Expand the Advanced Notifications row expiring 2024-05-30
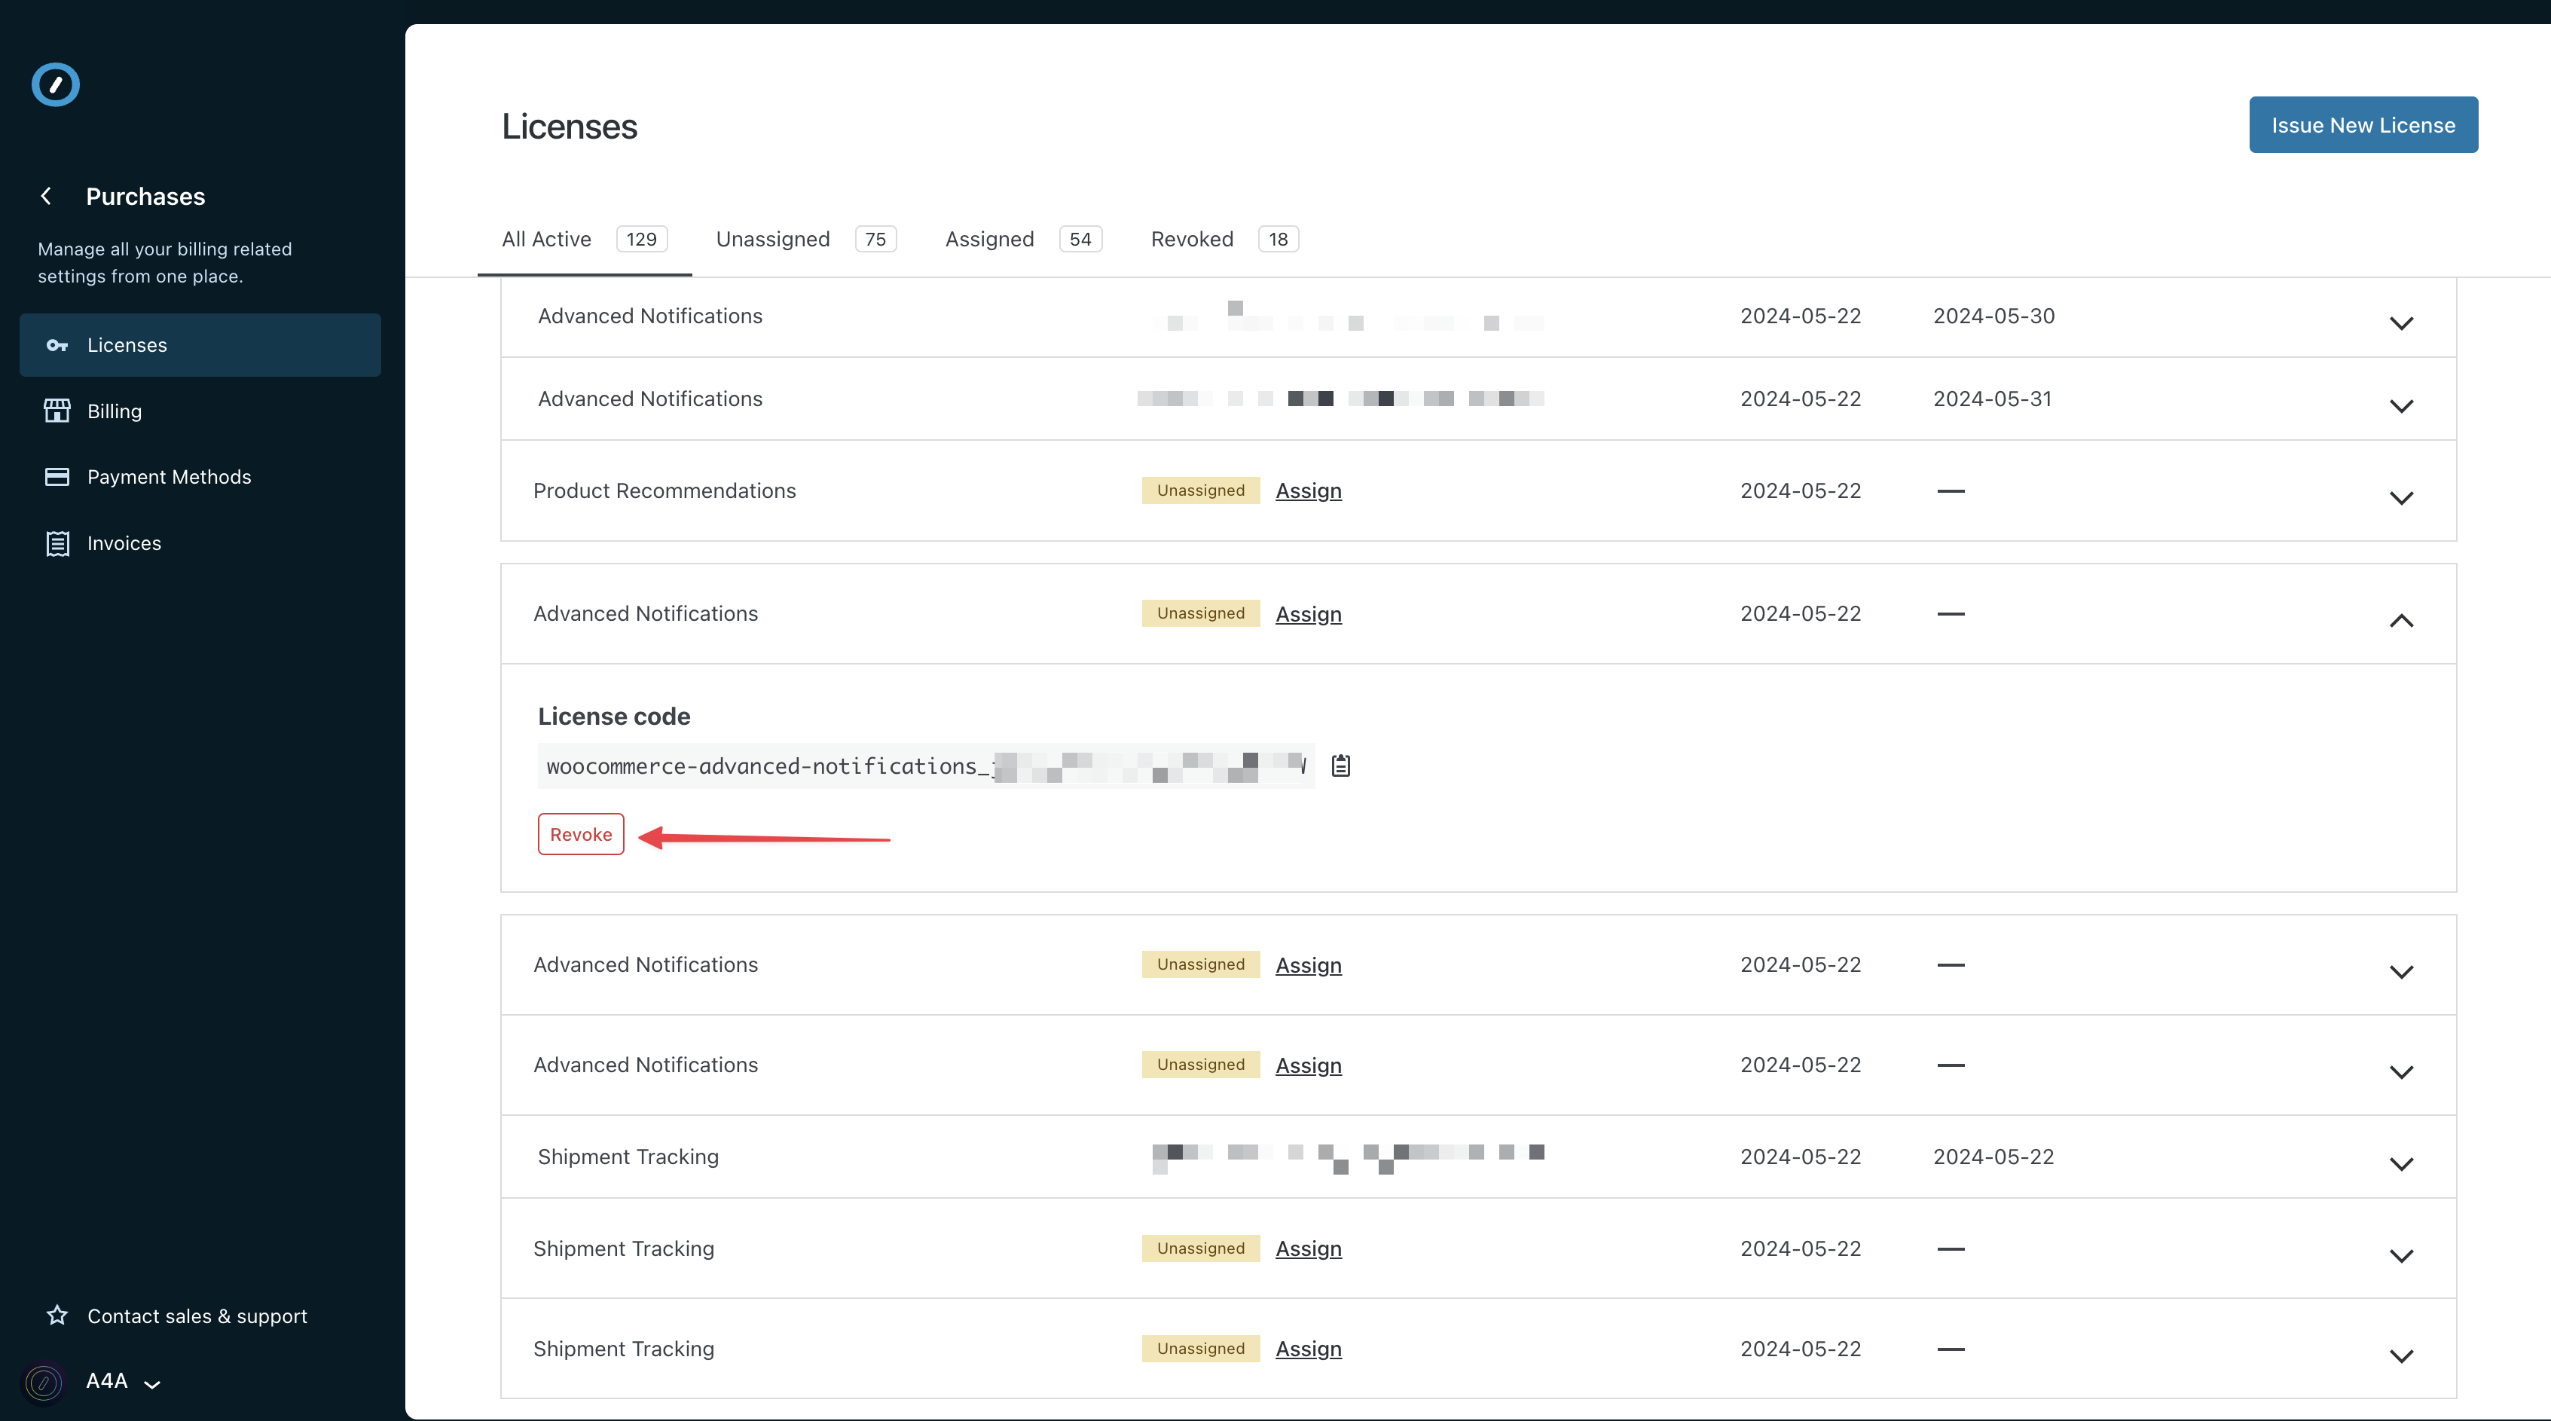 pyautogui.click(x=2400, y=322)
